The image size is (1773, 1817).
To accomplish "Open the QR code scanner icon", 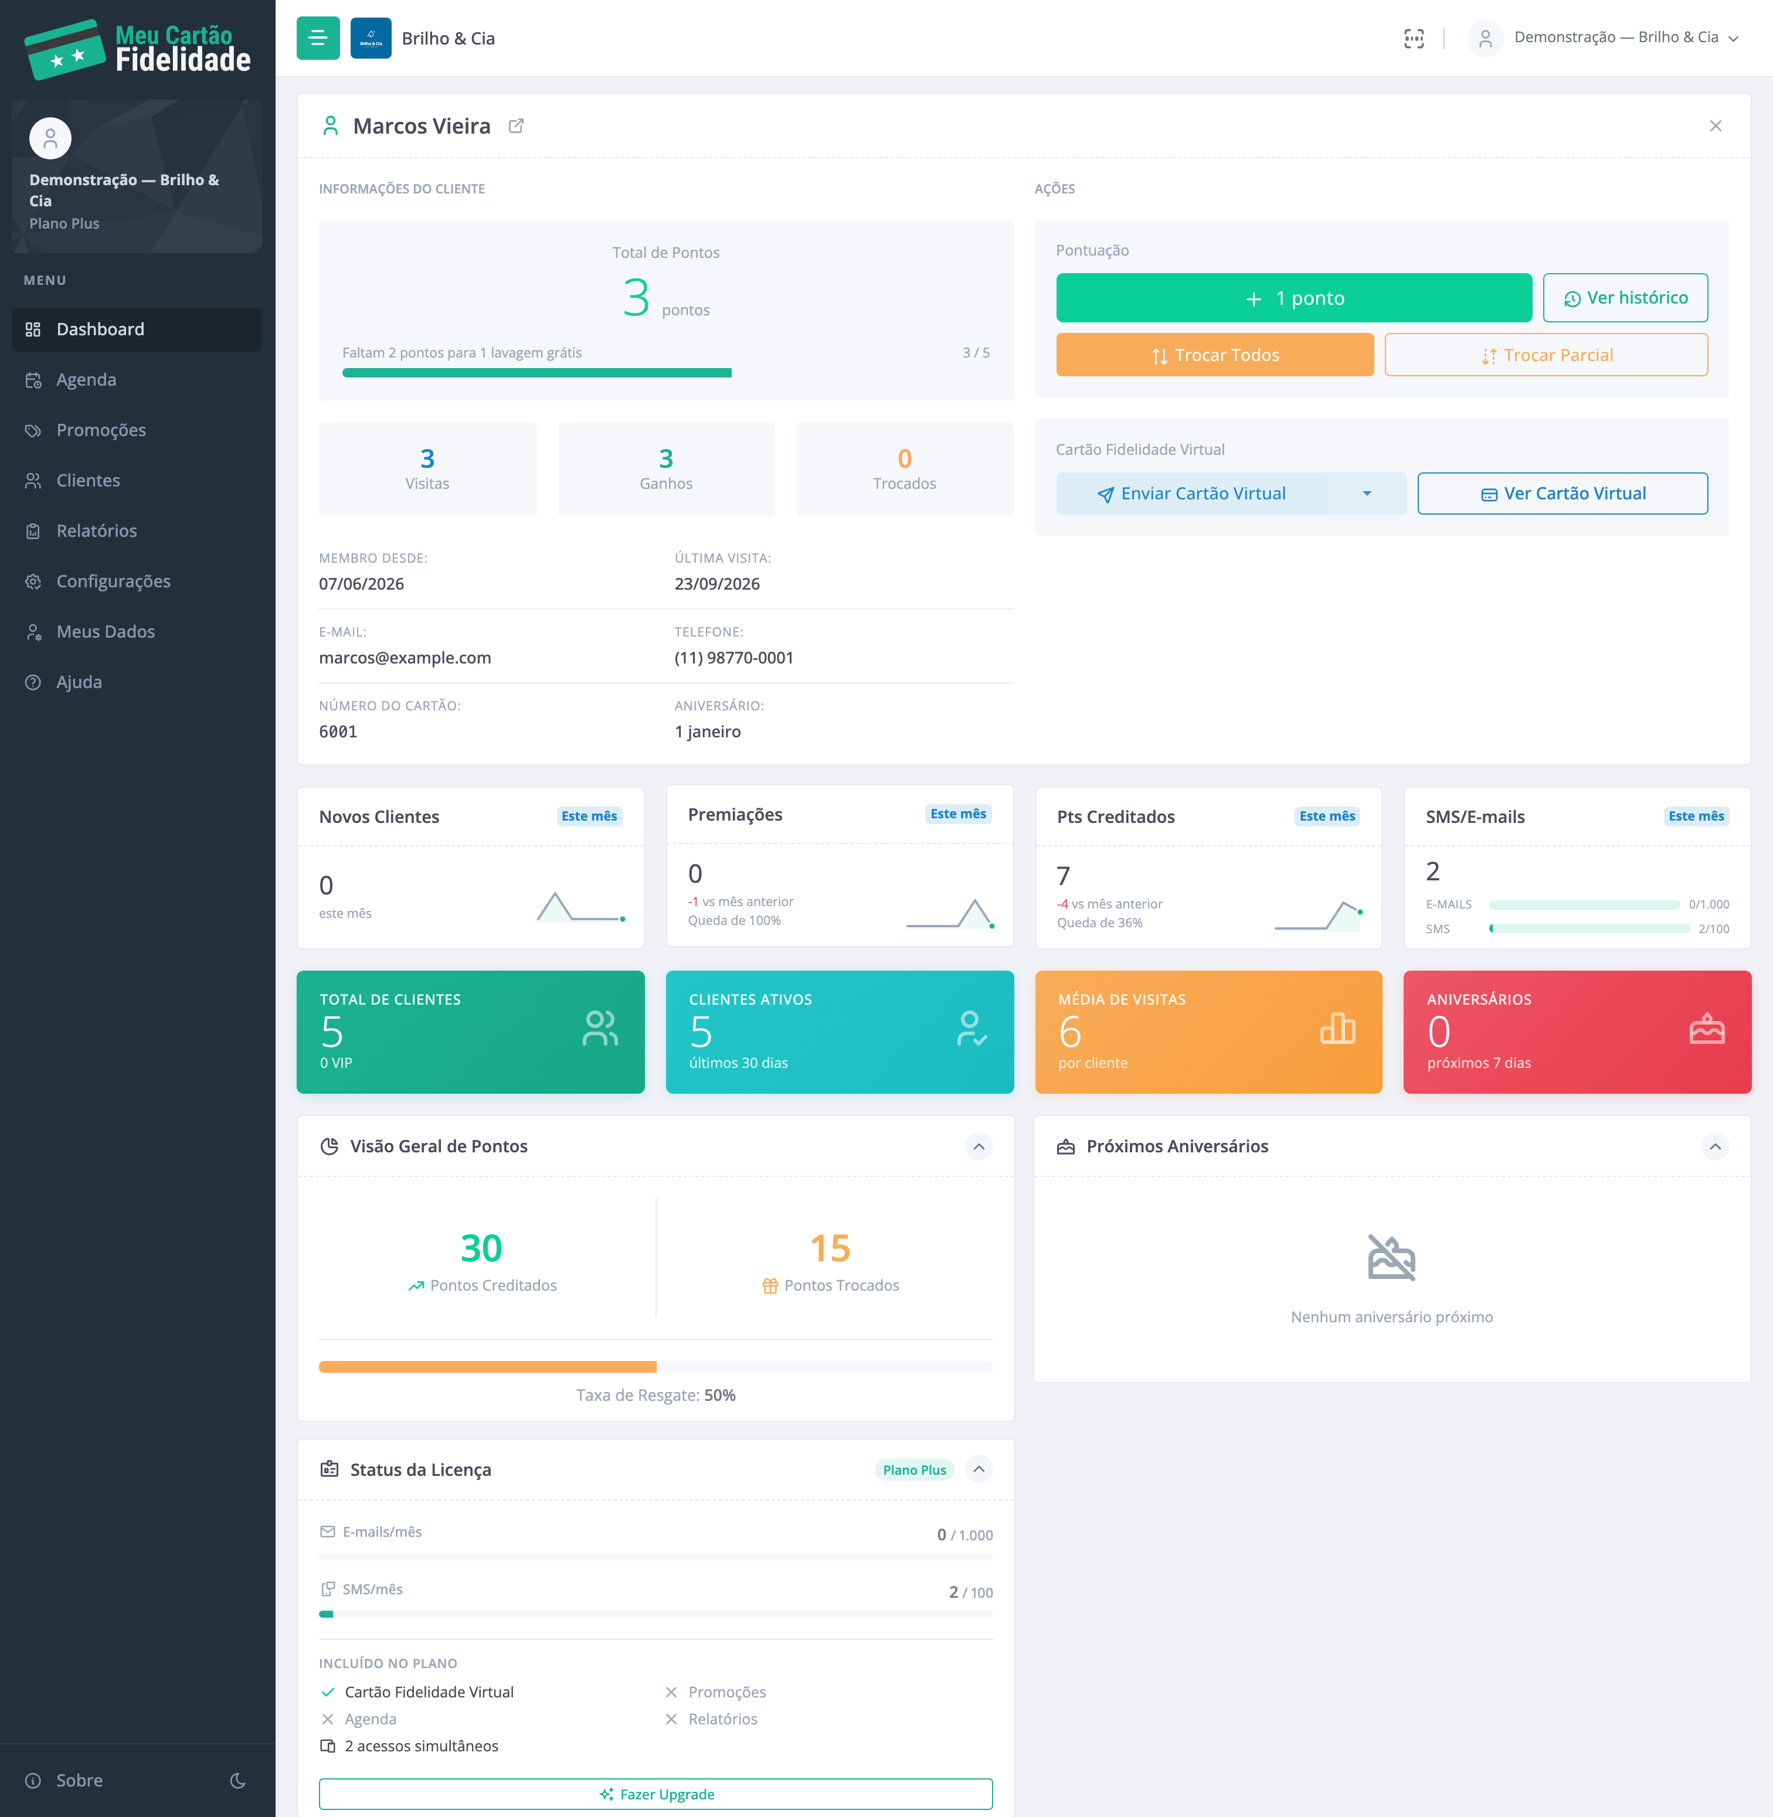I will pos(1414,38).
